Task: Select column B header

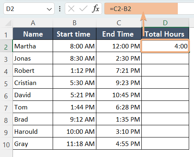Action: (x=75, y=23)
